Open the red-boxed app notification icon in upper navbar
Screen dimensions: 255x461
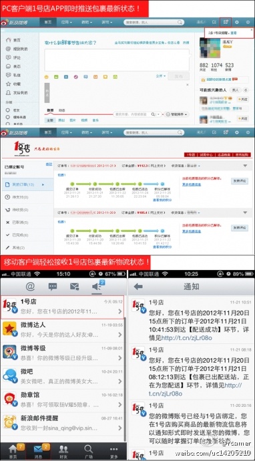pyautogui.click(x=226, y=22)
